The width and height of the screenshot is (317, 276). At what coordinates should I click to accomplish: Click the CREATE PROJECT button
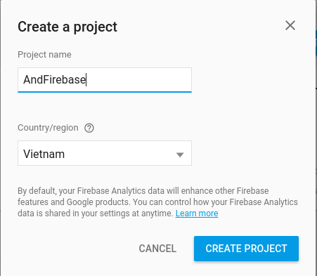pos(246,249)
